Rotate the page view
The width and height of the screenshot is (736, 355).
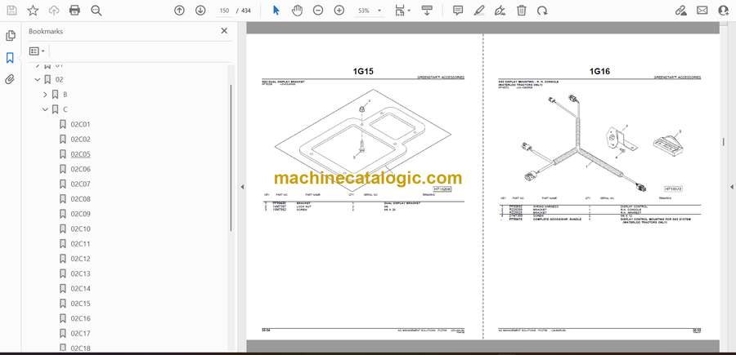(x=542, y=11)
